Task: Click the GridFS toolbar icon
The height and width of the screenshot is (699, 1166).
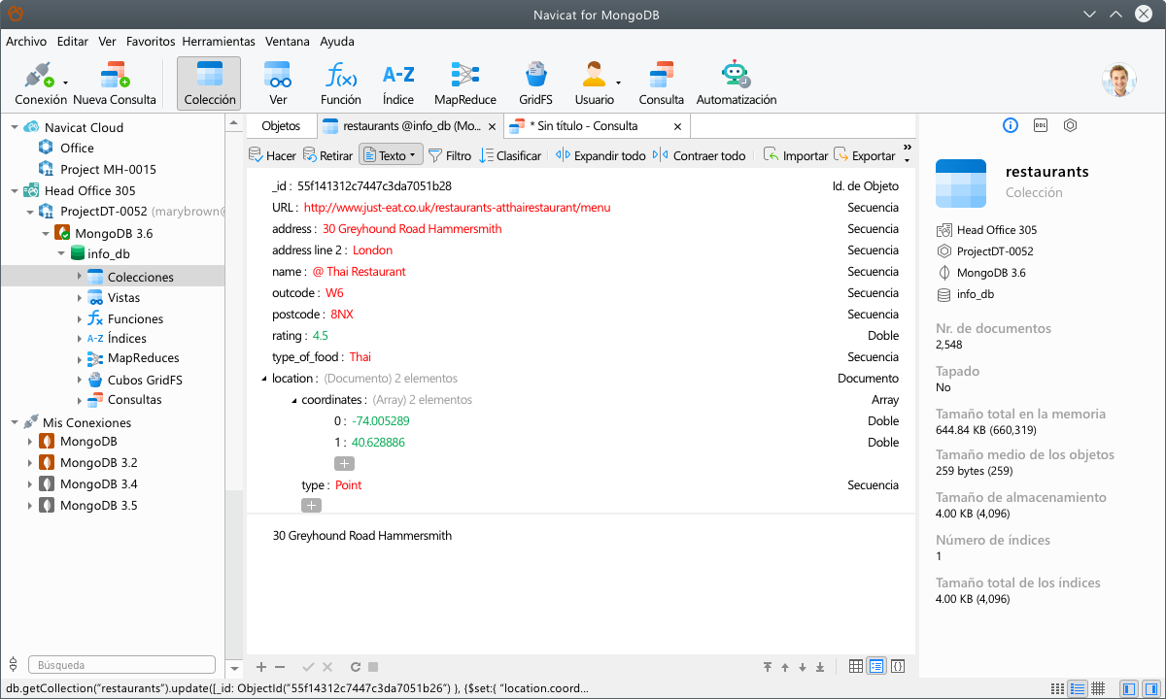Action: pyautogui.click(x=534, y=83)
